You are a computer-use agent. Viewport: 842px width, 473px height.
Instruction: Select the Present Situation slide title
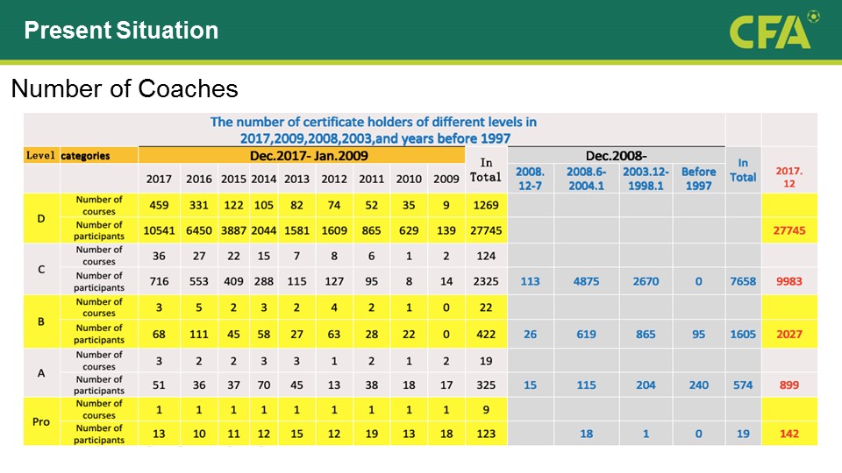[121, 31]
